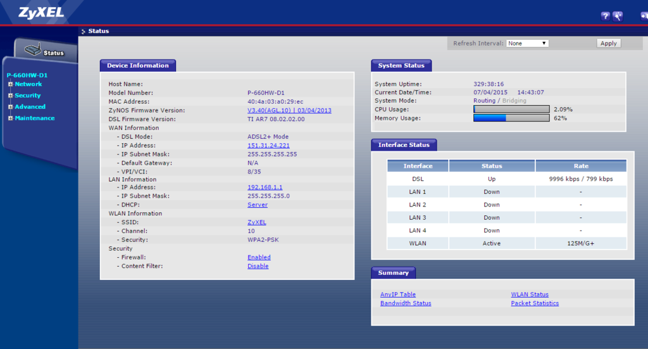Open the ZyNOS firmware version link
The height and width of the screenshot is (349, 648).
(289, 110)
